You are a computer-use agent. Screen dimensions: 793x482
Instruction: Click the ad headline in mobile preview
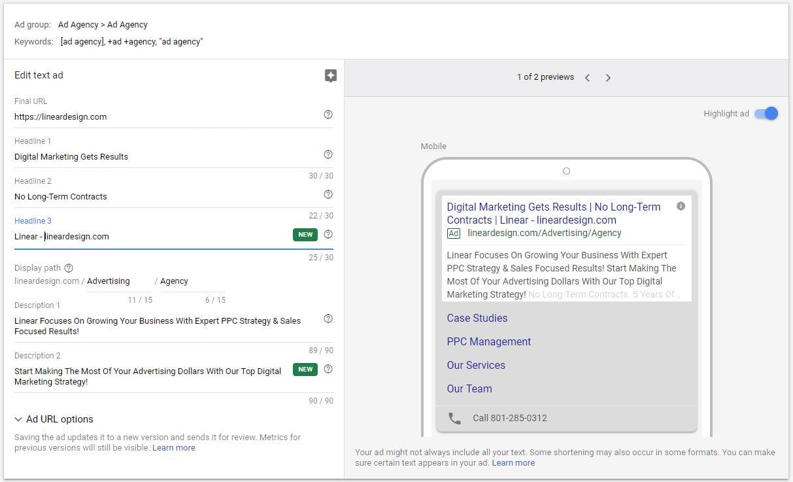pyautogui.click(x=554, y=213)
